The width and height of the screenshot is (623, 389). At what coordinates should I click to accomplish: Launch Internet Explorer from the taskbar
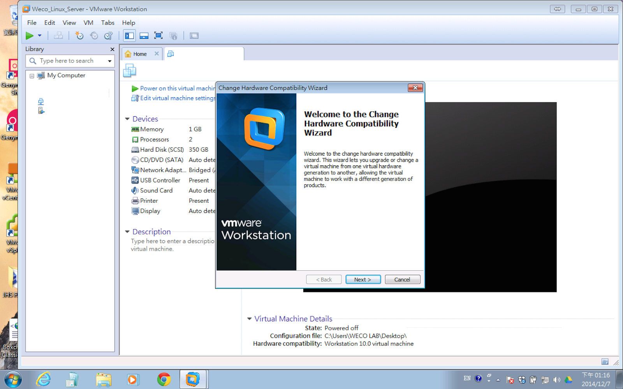point(44,379)
